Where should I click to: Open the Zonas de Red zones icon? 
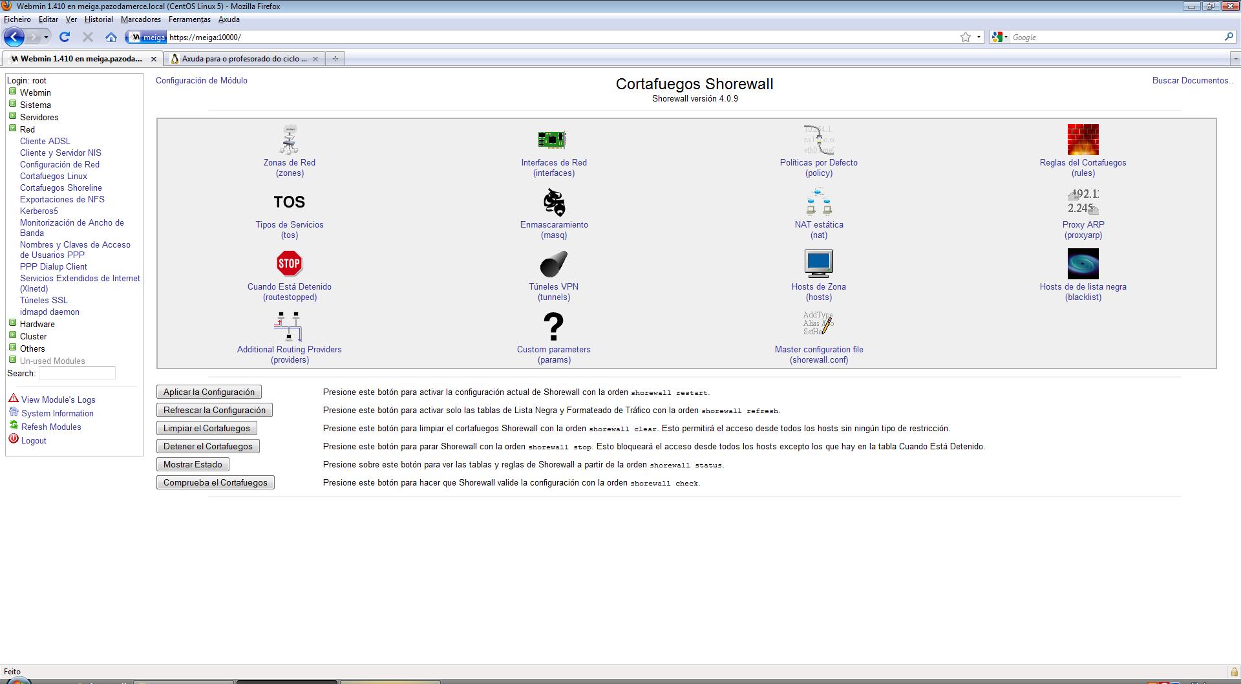tap(290, 140)
